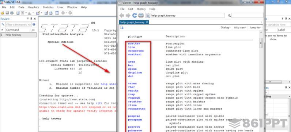Image resolution: width=291 pixels, height=132 pixels.
Task: Open the Jump to dropdown in Viewer
Action: click(256, 28)
